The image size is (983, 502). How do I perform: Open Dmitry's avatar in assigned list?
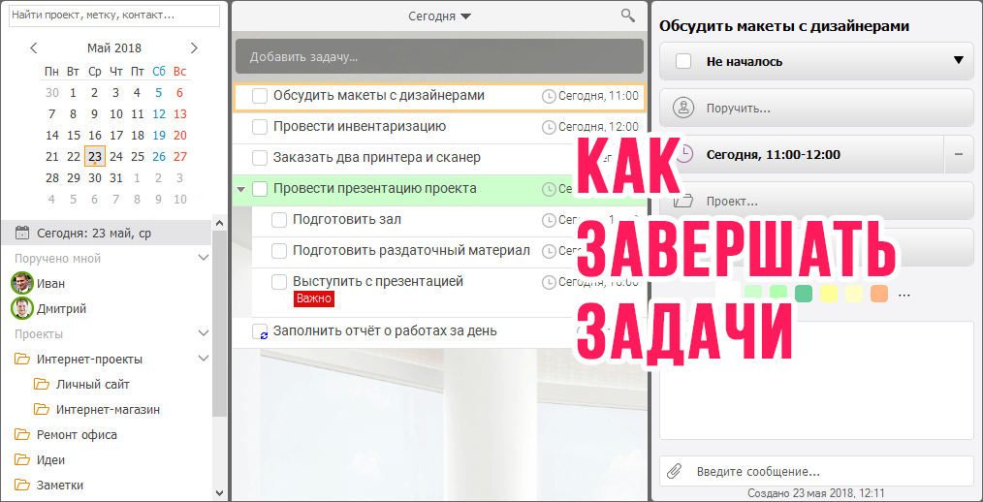pos(22,308)
